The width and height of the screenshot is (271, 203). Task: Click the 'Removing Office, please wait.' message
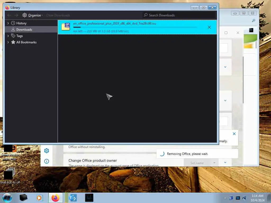pyautogui.click(x=187, y=154)
